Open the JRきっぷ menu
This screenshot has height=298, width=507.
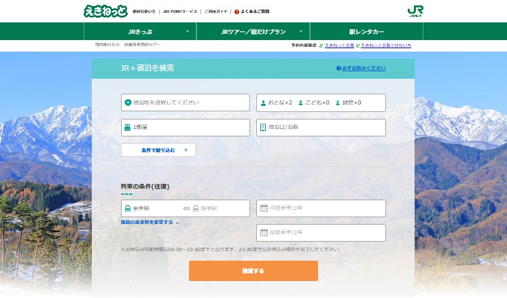pos(140,32)
